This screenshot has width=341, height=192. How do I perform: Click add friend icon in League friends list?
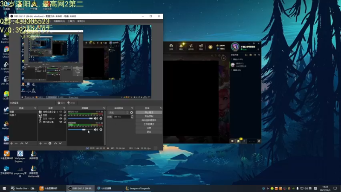click(x=246, y=55)
